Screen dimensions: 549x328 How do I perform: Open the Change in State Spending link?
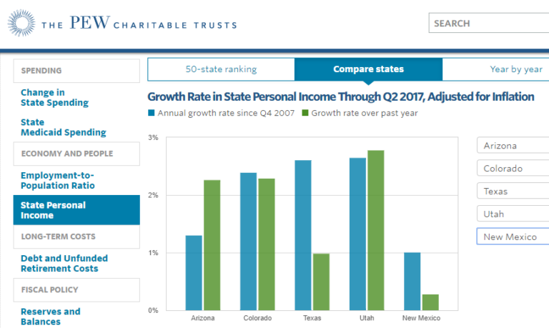tap(54, 97)
